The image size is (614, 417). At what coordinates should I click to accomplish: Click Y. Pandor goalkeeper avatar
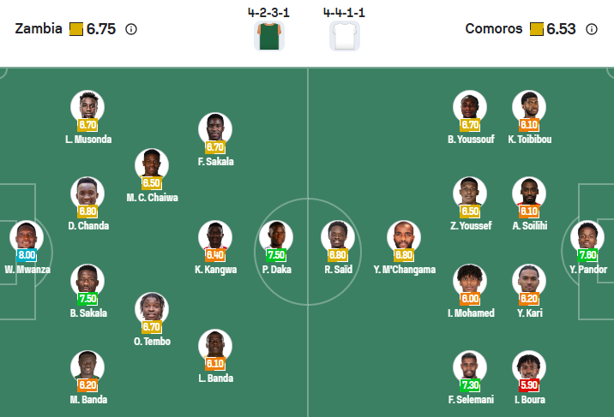pos(588,235)
